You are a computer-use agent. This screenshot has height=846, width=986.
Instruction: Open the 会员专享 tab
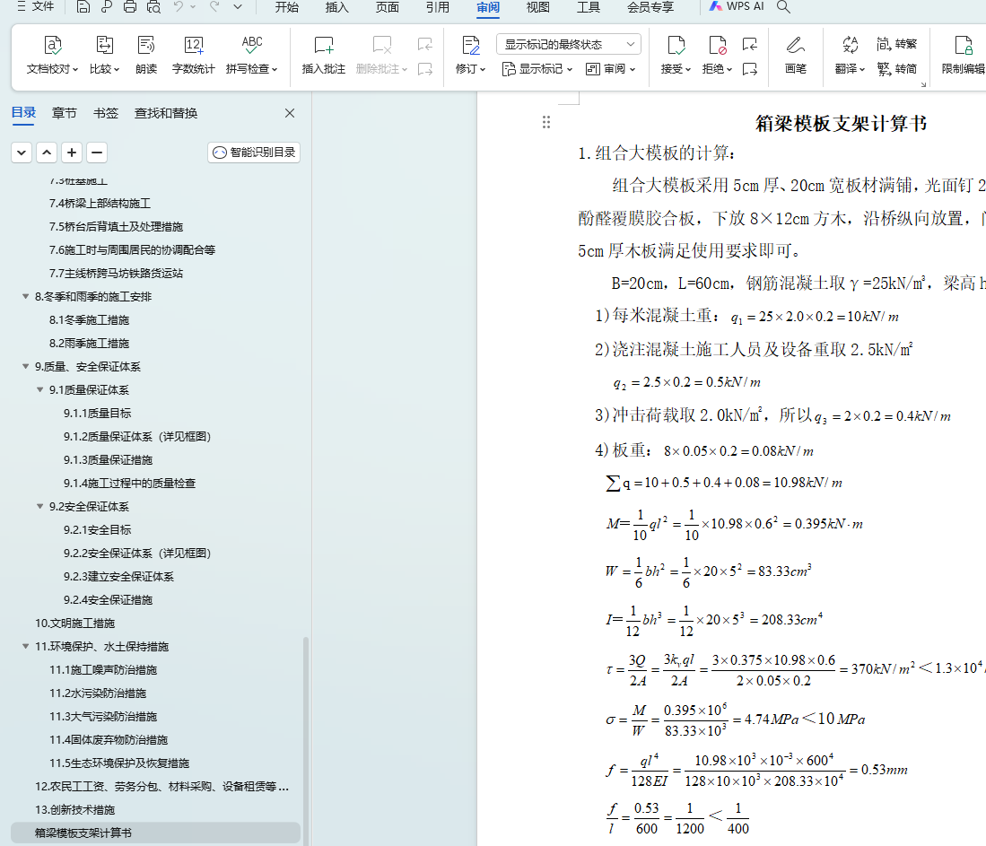pos(650,7)
